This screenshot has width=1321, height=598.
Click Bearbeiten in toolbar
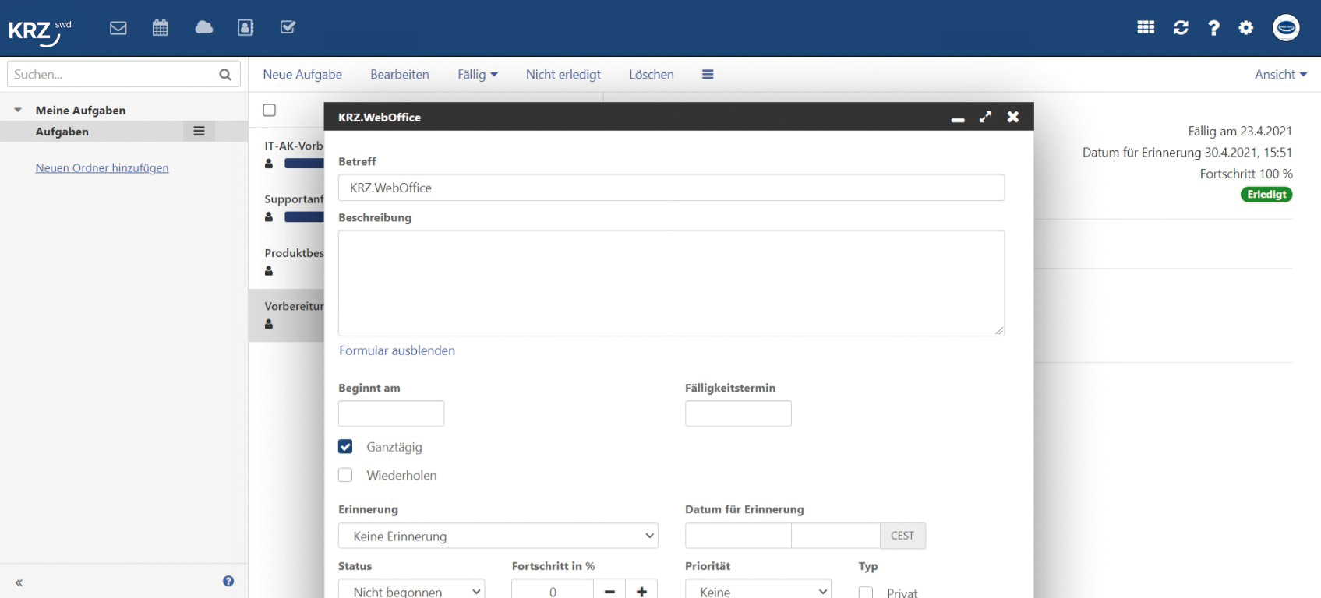click(x=400, y=75)
